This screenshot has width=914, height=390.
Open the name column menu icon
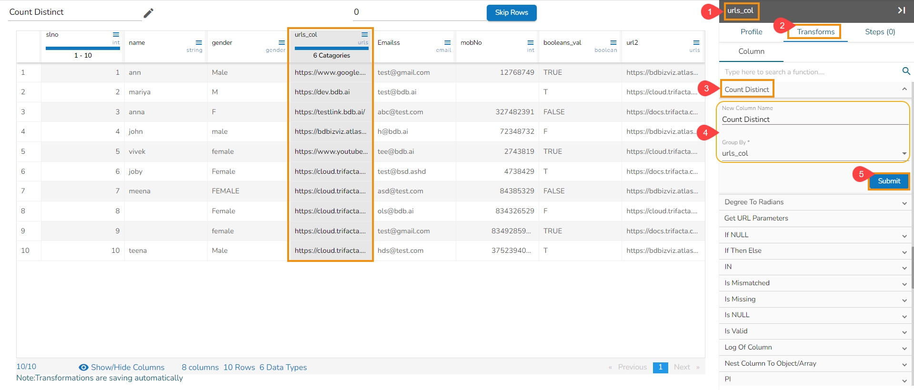click(199, 43)
